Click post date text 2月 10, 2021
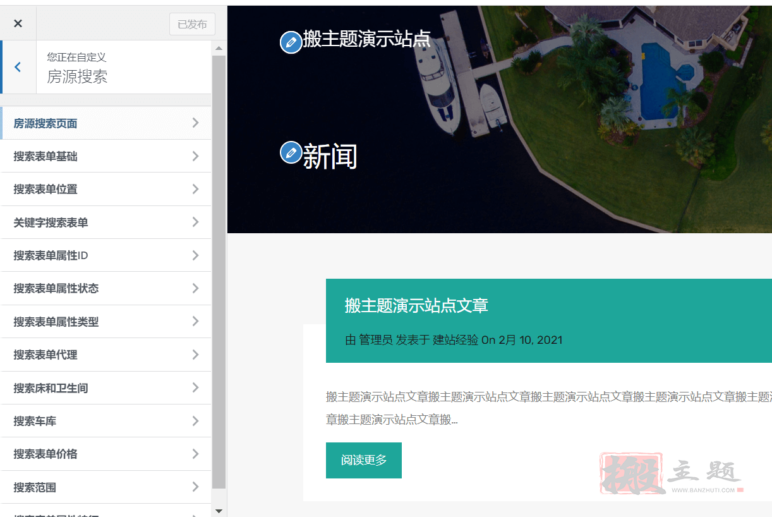This screenshot has width=772, height=517. tap(530, 340)
